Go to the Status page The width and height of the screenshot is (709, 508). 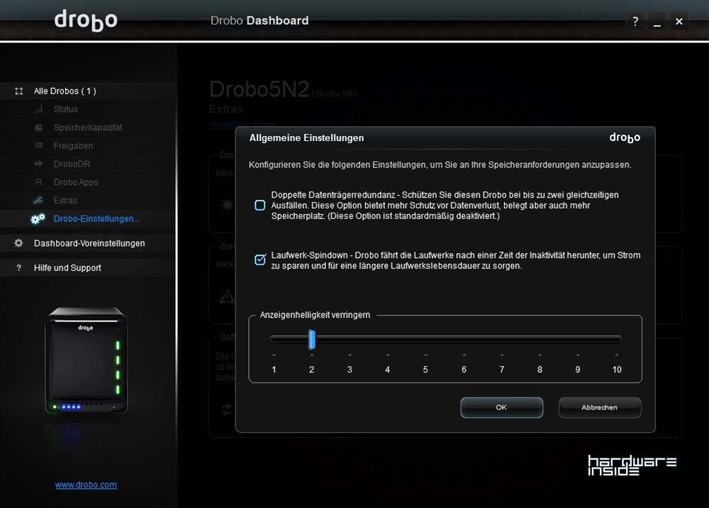click(65, 109)
